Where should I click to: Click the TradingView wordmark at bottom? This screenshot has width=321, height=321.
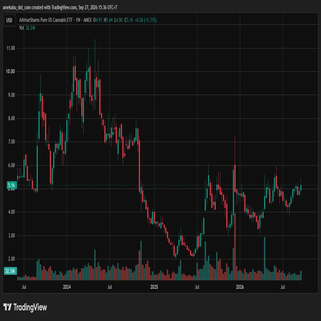(30, 307)
